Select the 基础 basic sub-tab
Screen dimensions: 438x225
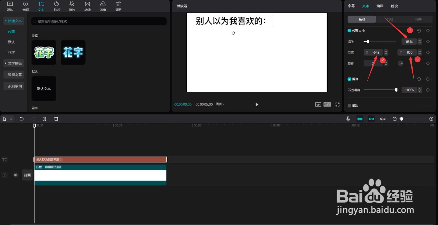click(x=362, y=19)
